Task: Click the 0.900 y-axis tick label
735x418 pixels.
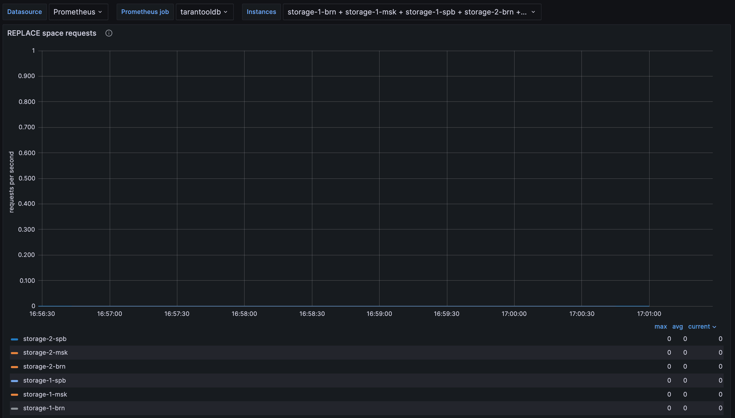Action: pyautogui.click(x=26, y=76)
